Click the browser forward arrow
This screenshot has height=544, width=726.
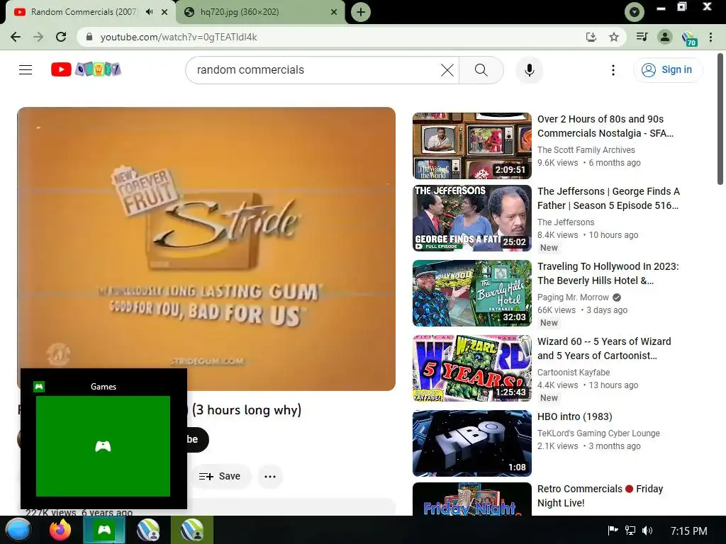tap(38, 37)
